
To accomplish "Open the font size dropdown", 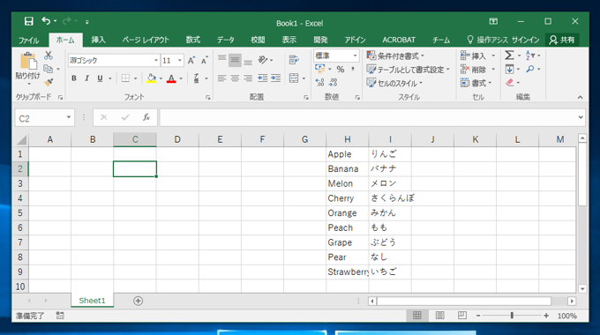I will (179, 61).
